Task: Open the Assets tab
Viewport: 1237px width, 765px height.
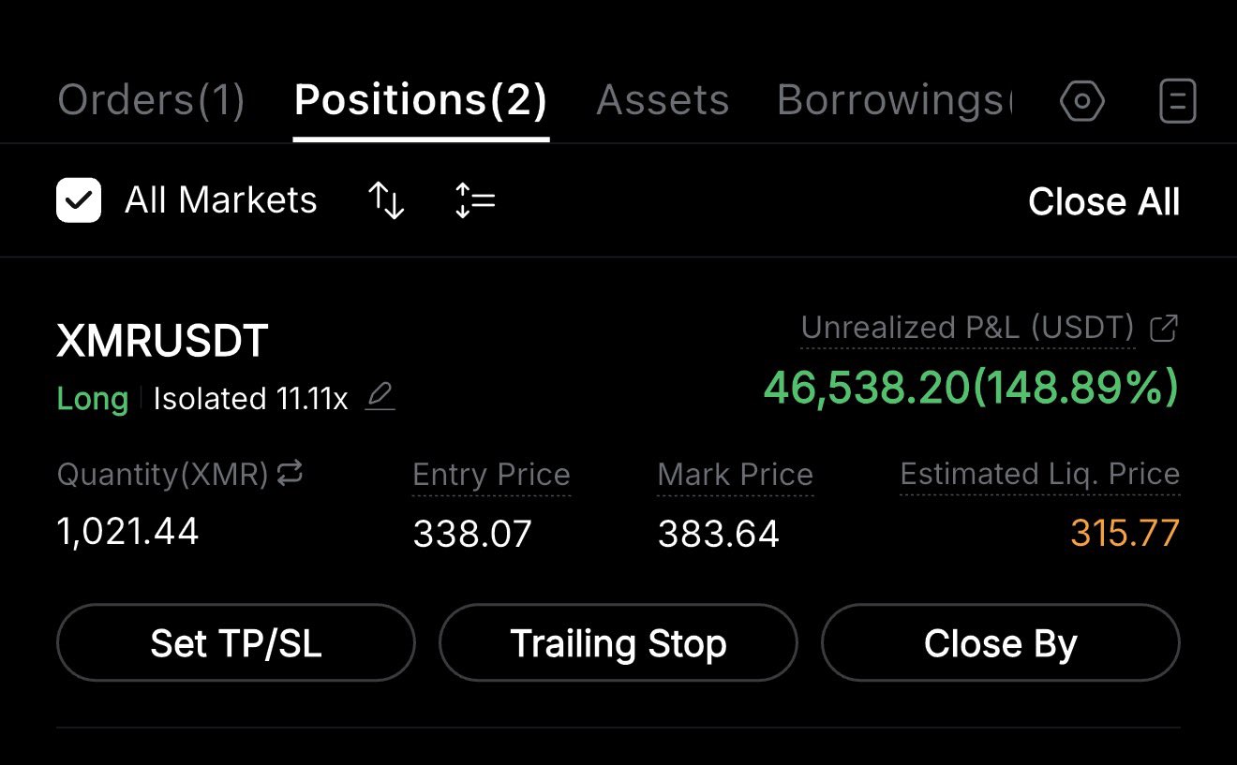Action: point(663,100)
